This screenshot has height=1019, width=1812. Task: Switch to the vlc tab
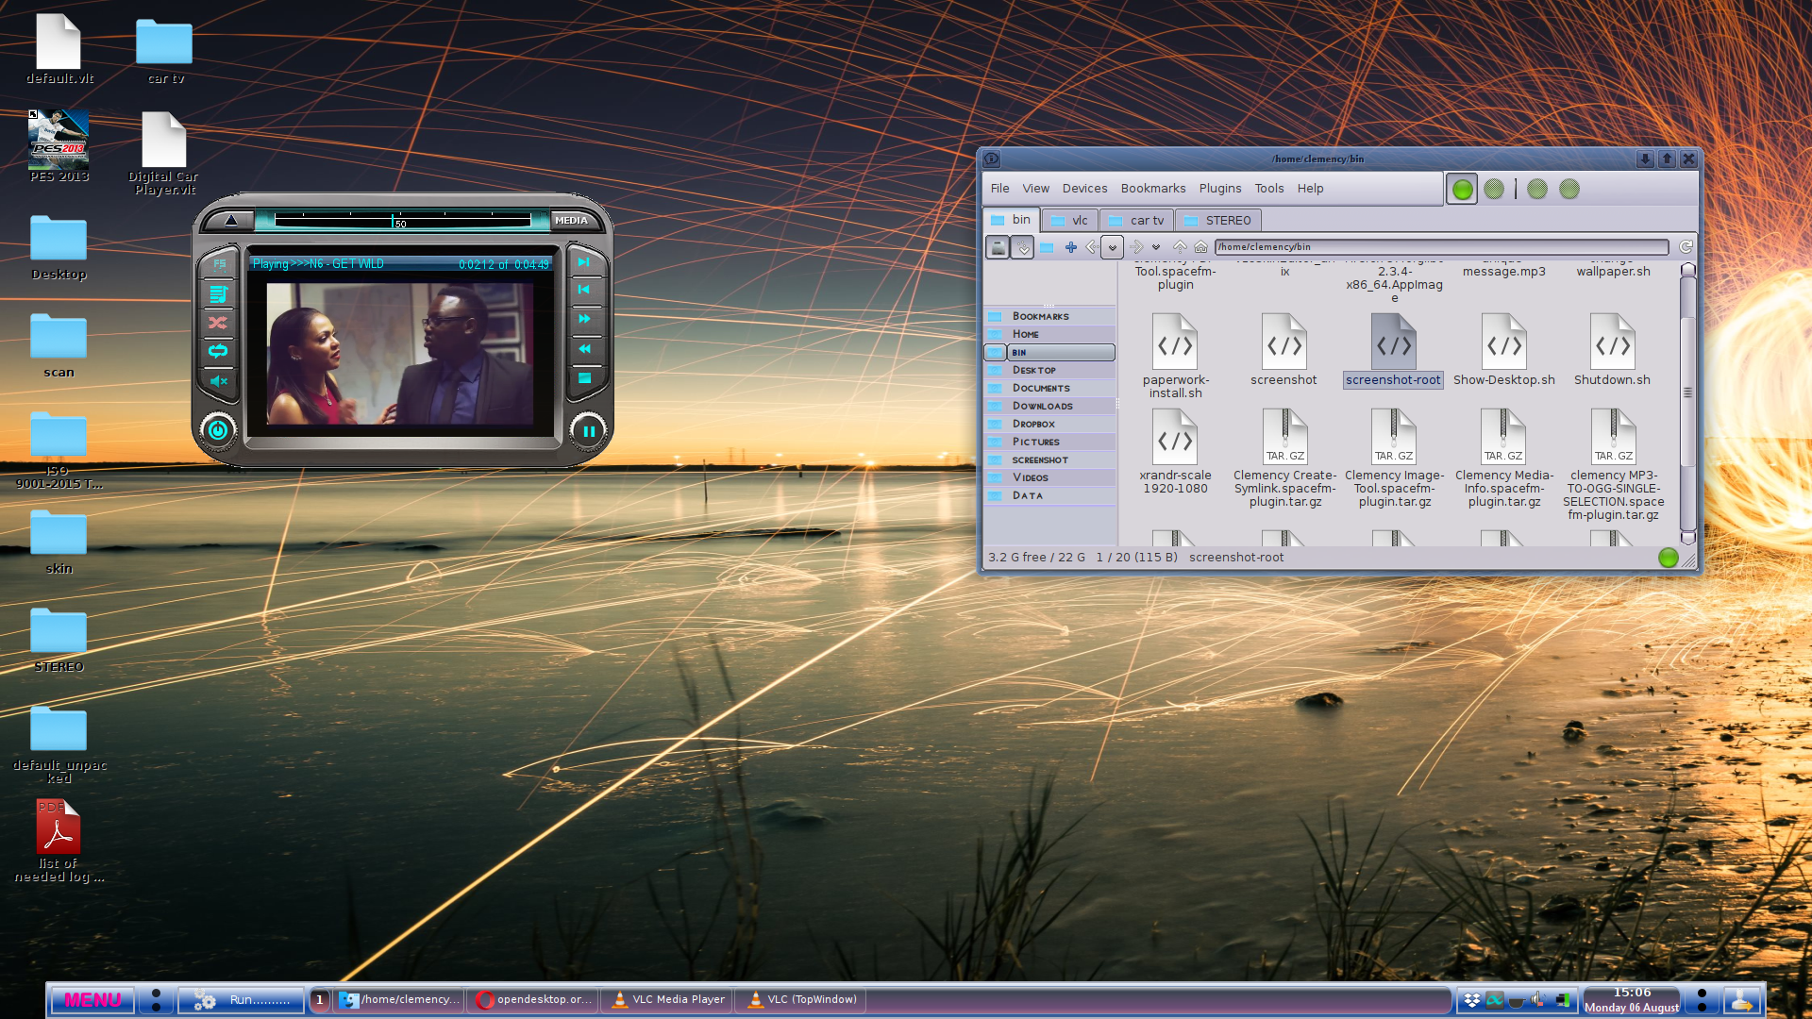pyautogui.click(x=1070, y=221)
